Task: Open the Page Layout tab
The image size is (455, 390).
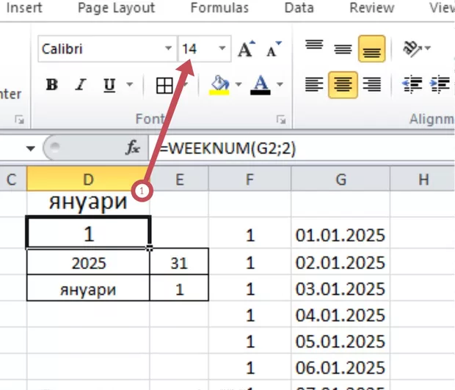Action: pyautogui.click(x=117, y=8)
